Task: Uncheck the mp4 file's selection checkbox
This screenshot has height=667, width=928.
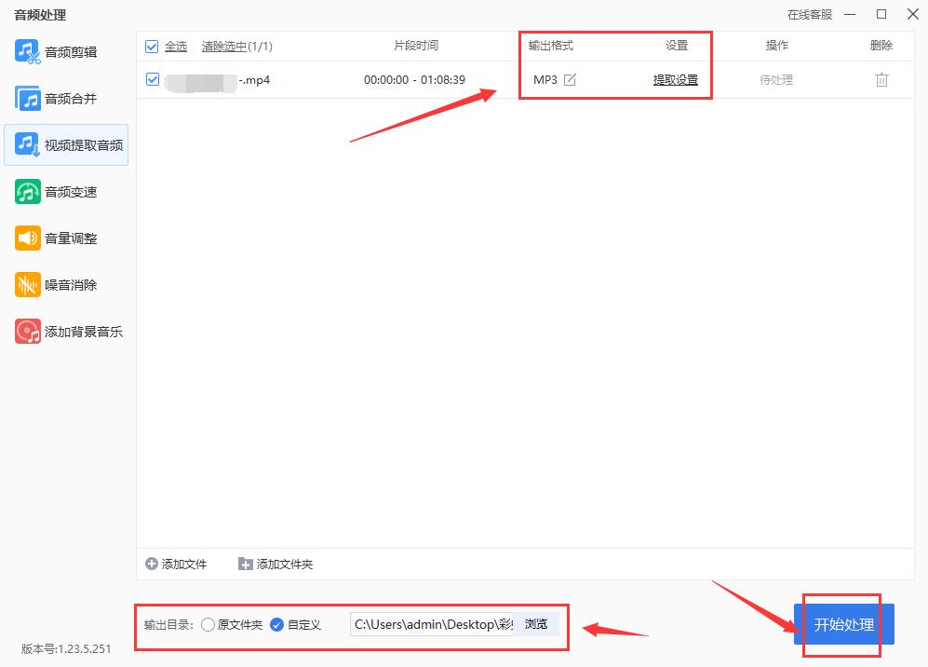Action: coord(150,80)
